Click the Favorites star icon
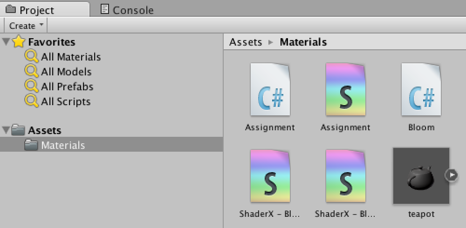Image resolution: width=466 pixels, height=228 pixels. (18, 42)
